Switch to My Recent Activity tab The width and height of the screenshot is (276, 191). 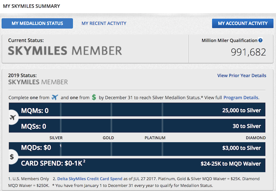(104, 23)
